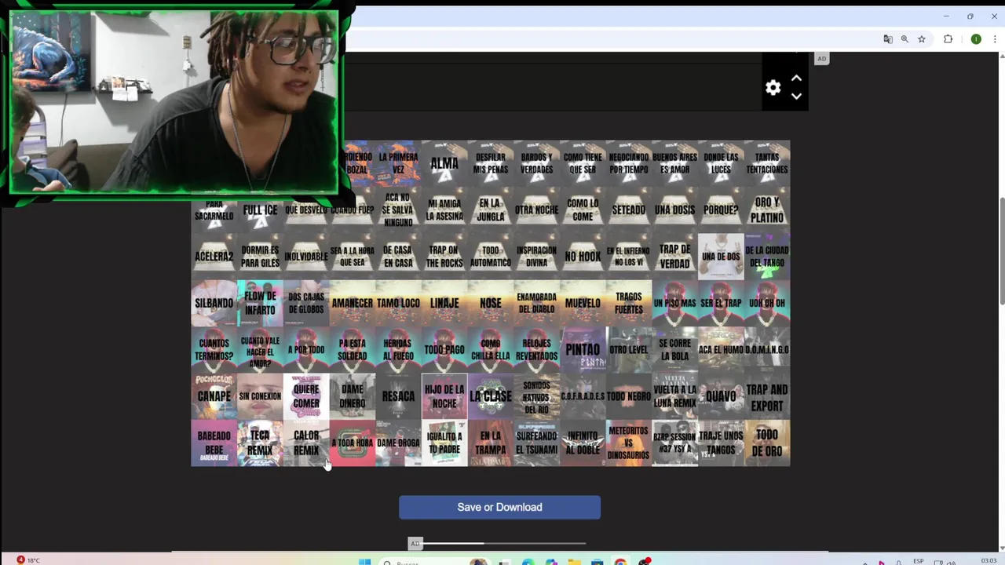
Task: Pick the ORO Y PLATINO tile
Action: 767,210
